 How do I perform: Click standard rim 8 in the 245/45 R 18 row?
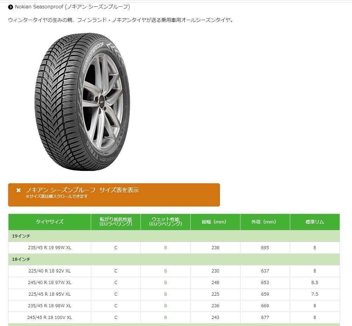coord(315,318)
